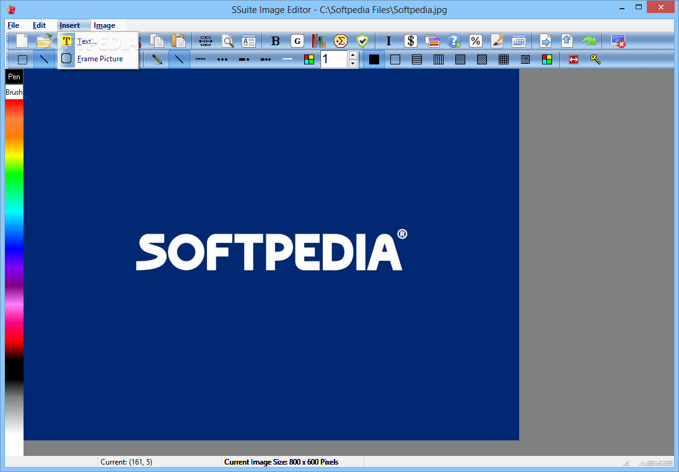Choose the white clear line pen style
679x472 pixels.
[287, 59]
